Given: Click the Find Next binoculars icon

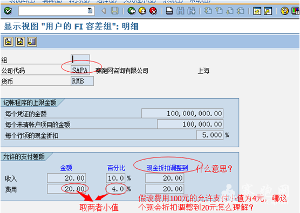Looking at the screenshot, I should pos(192,11).
